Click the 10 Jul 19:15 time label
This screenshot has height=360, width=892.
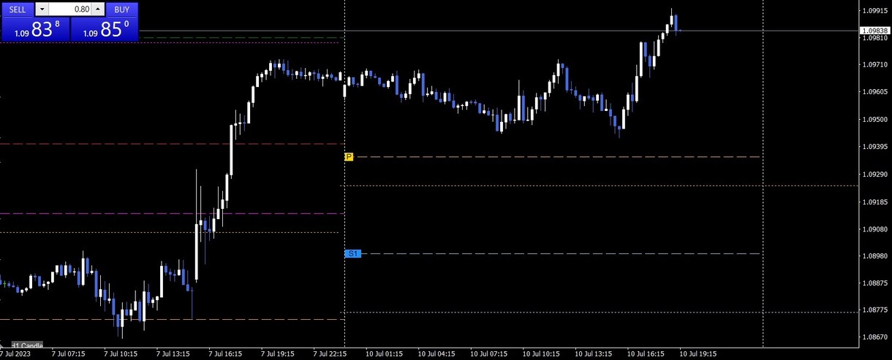point(699,354)
